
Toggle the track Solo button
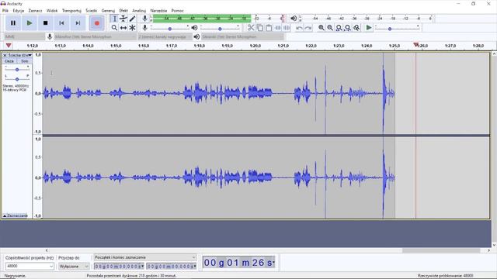[x=24, y=61]
